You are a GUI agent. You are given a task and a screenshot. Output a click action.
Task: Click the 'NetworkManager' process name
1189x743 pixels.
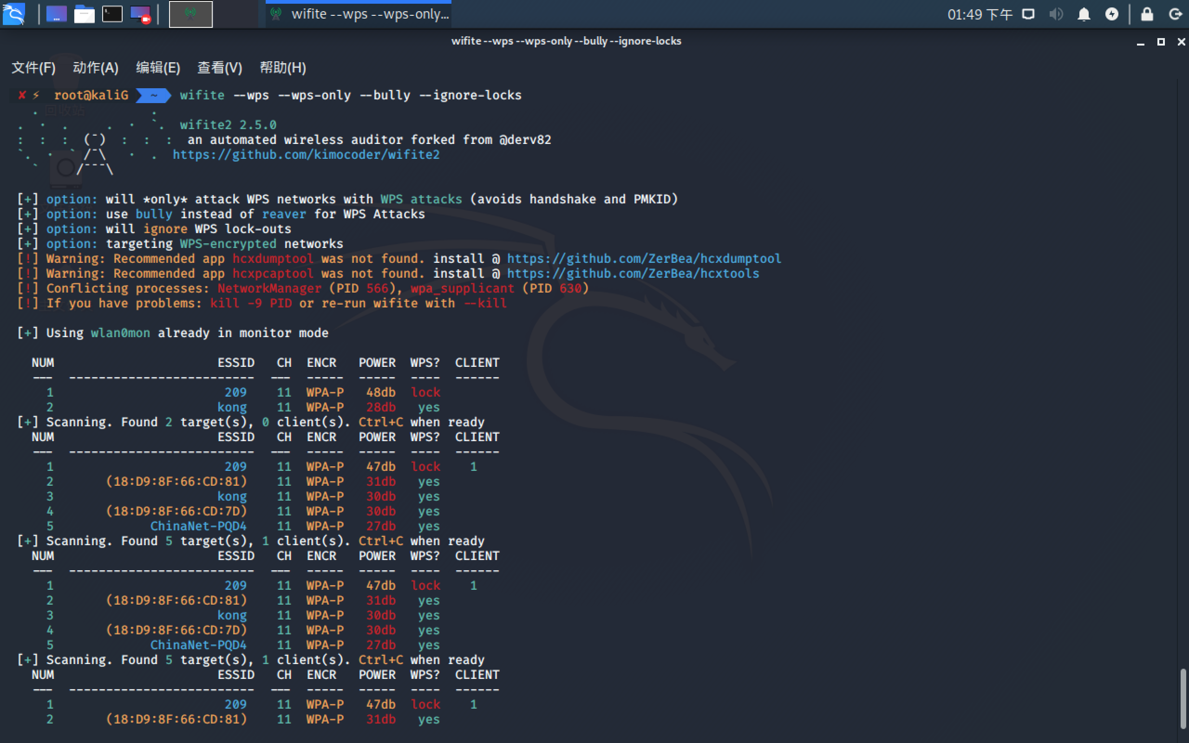(269, 288)
